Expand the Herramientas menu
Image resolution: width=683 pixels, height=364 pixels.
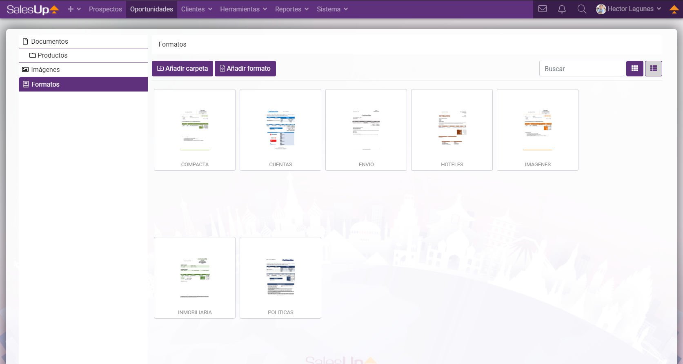243,9
